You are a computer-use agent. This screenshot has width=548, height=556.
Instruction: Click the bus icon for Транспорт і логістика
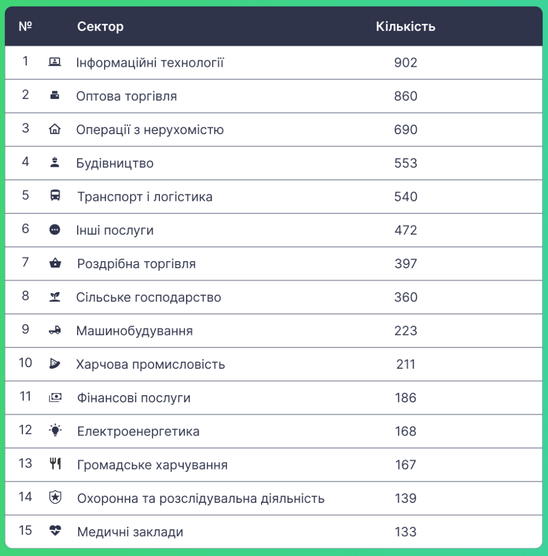pyautogui.click(x=55, y=195)
